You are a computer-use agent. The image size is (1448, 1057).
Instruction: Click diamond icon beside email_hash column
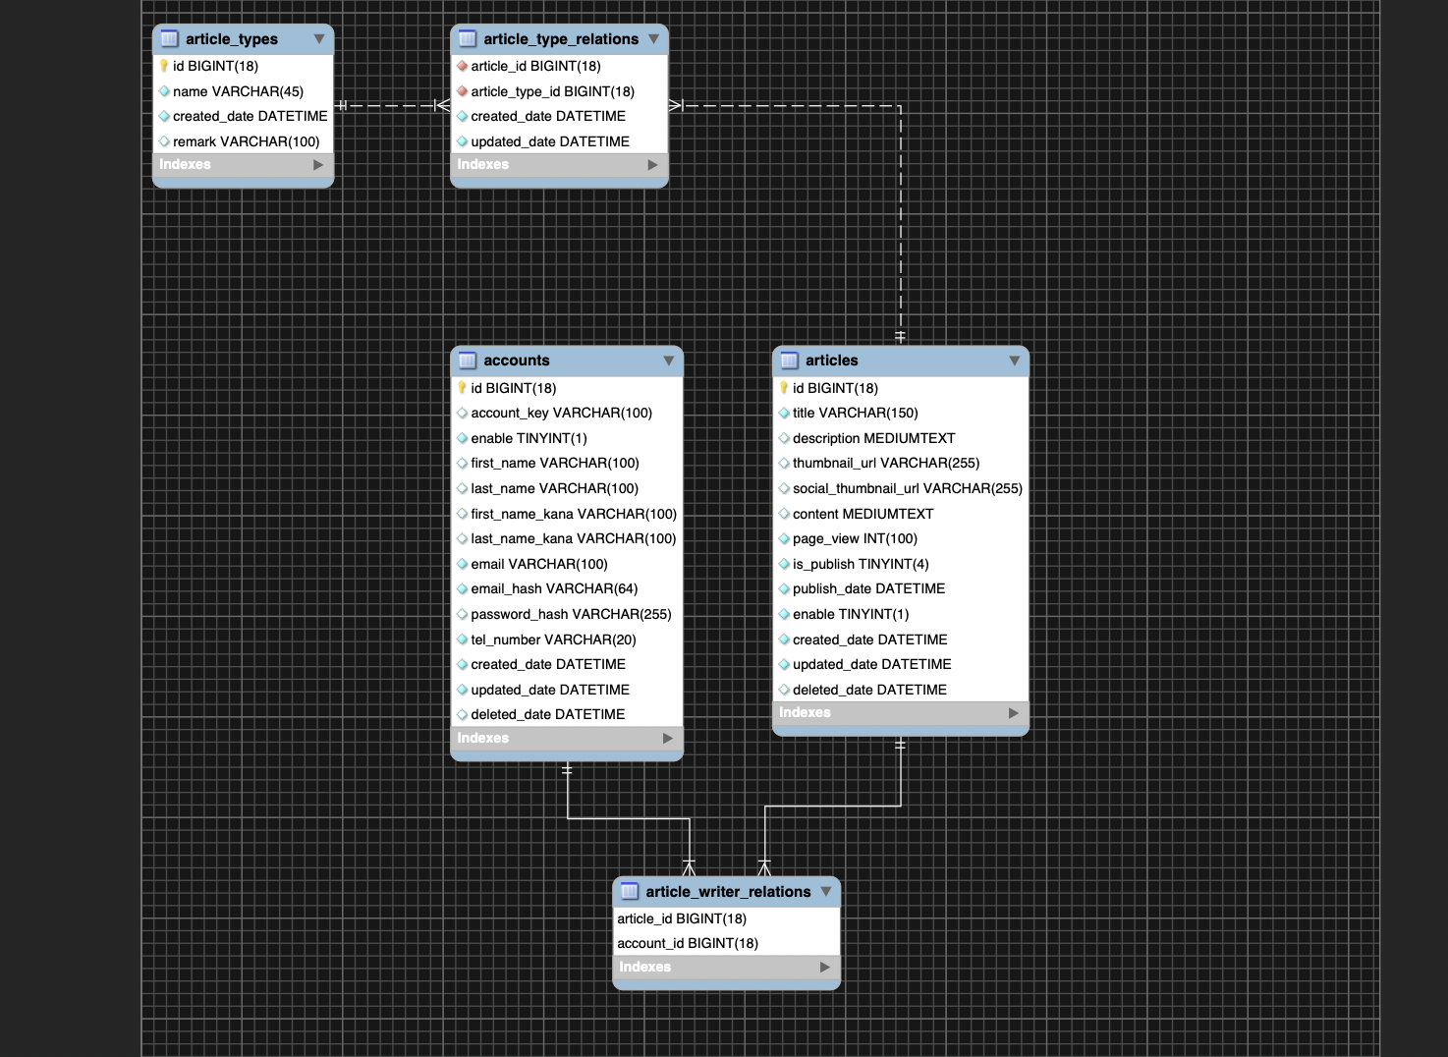(x=462, y=588)
